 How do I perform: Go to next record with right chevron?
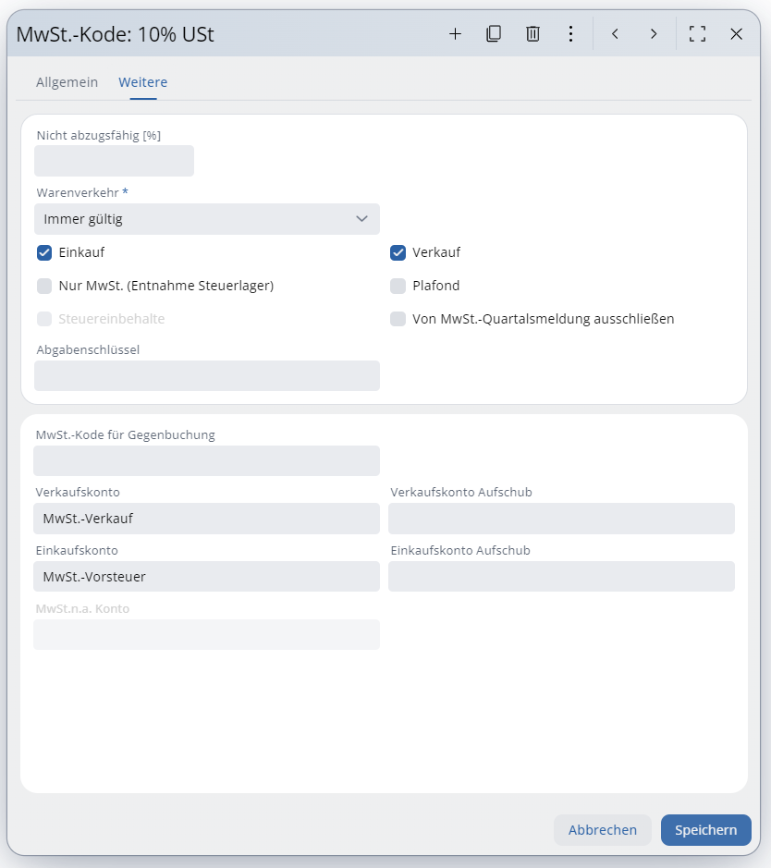click(654, 34)
